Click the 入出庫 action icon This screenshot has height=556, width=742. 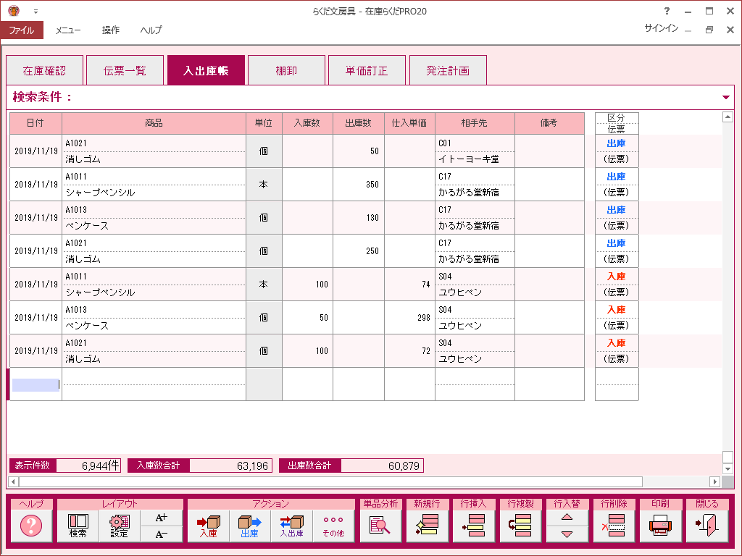[x=291, y=526]
